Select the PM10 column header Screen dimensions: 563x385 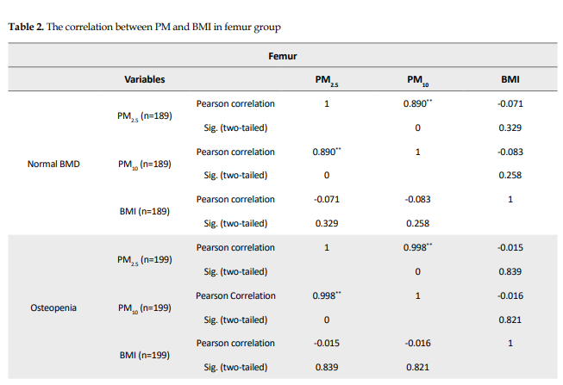[x=418, y=81]
